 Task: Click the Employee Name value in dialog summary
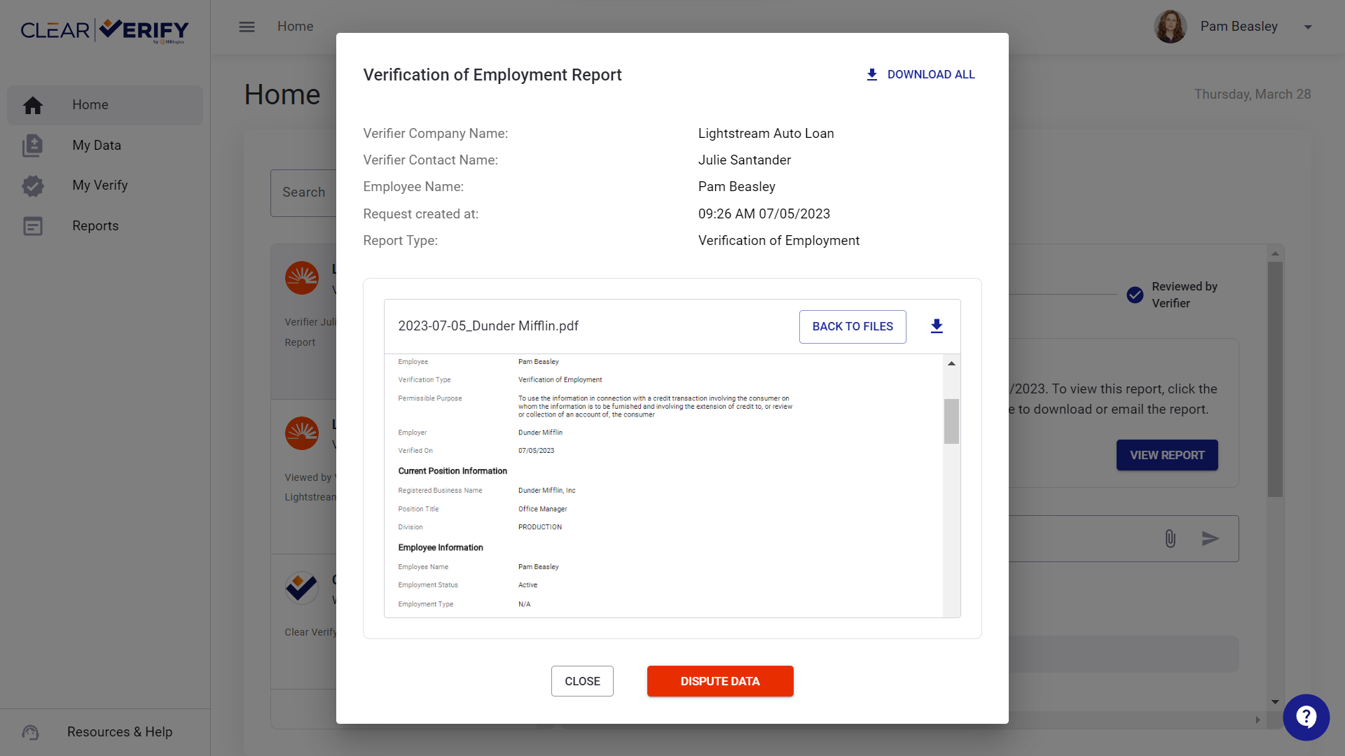pyautogui.click(x=736, y=187)
